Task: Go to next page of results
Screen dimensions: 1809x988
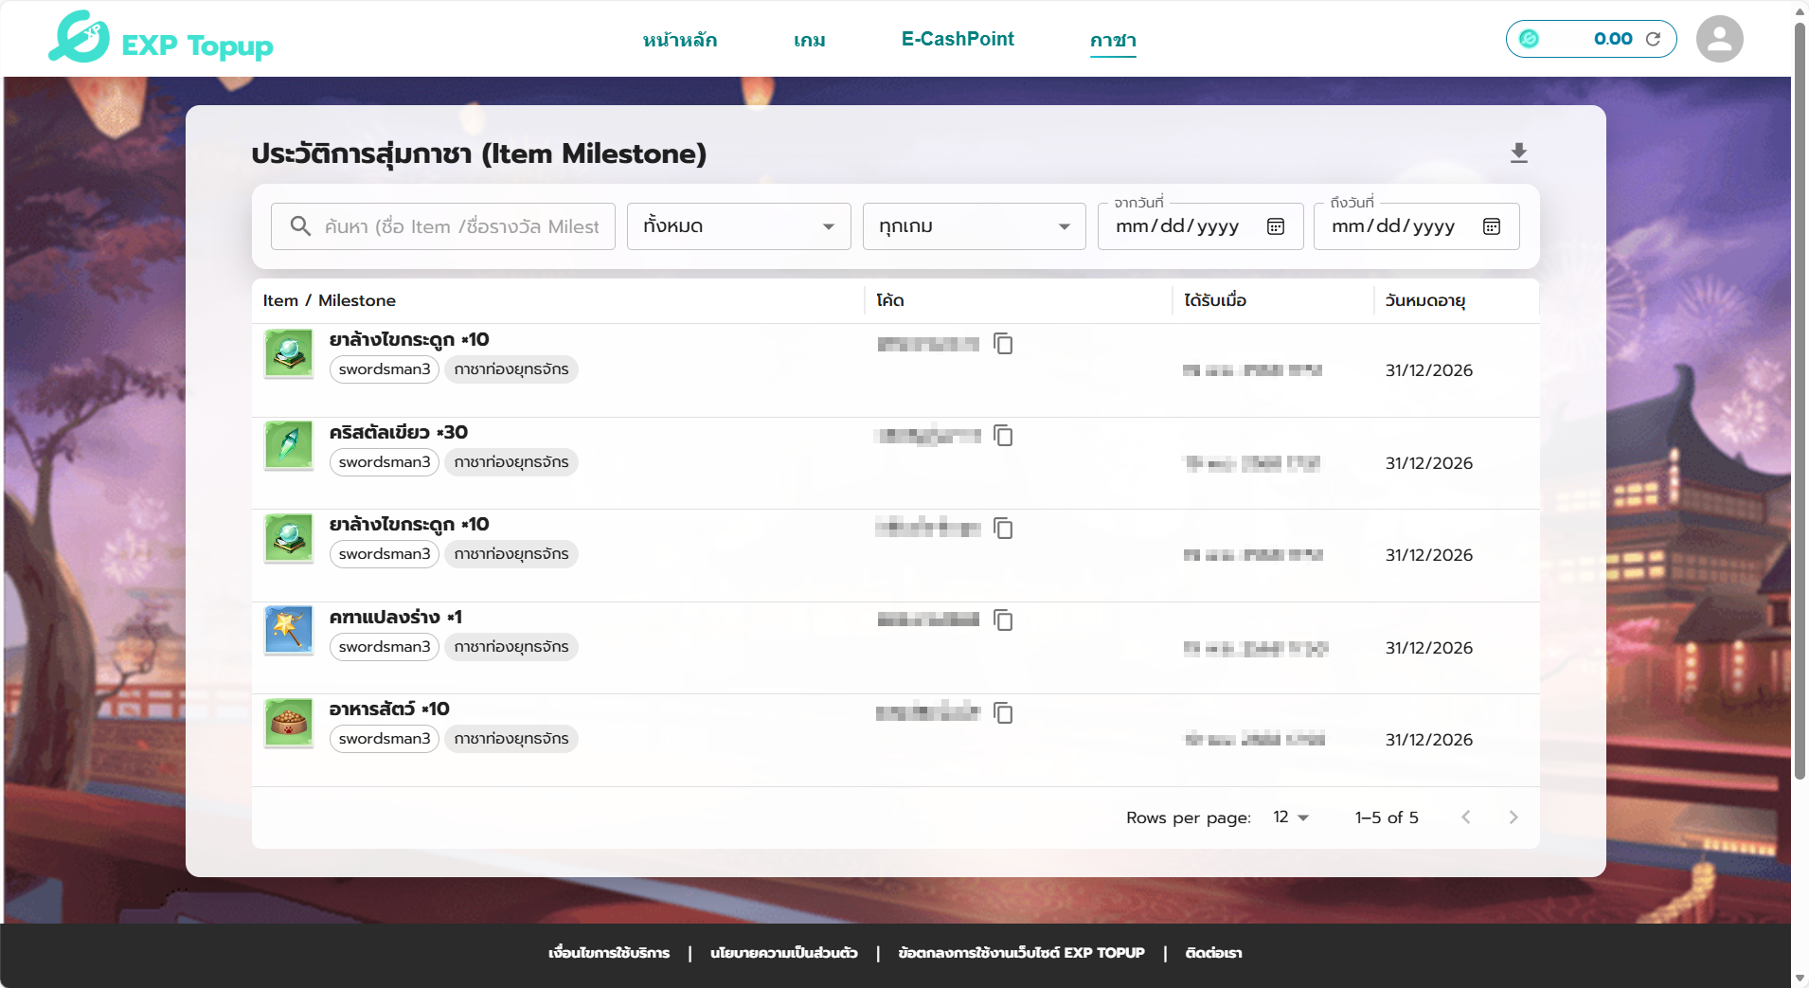Action: [x=1513, y=817]
